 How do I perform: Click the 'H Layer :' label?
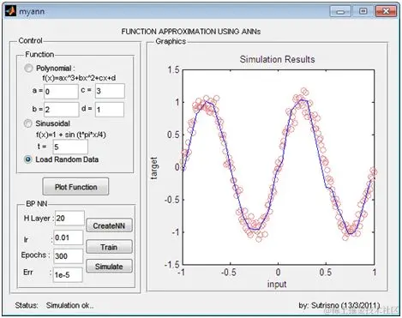pos(39,219)
